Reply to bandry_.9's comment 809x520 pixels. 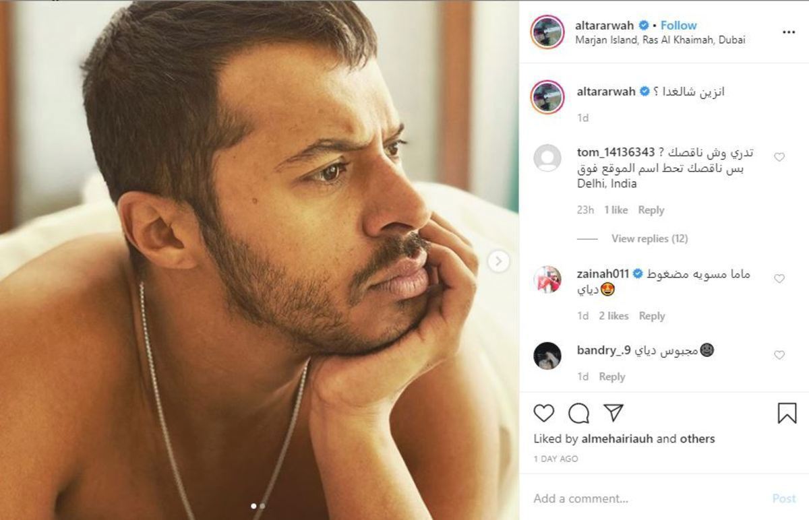click(612, 377)
